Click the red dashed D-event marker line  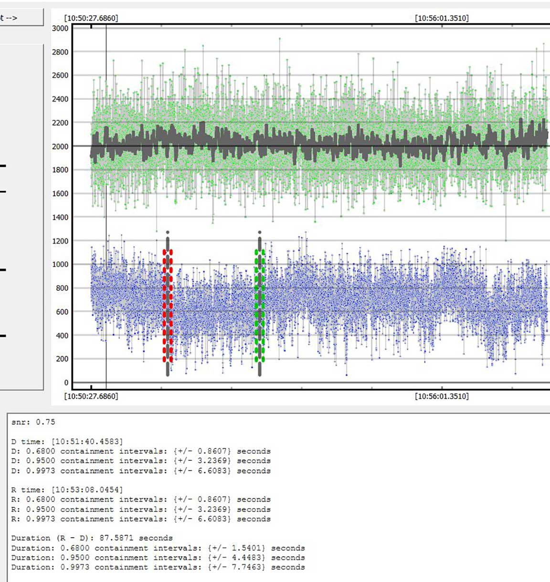[168, 306]
